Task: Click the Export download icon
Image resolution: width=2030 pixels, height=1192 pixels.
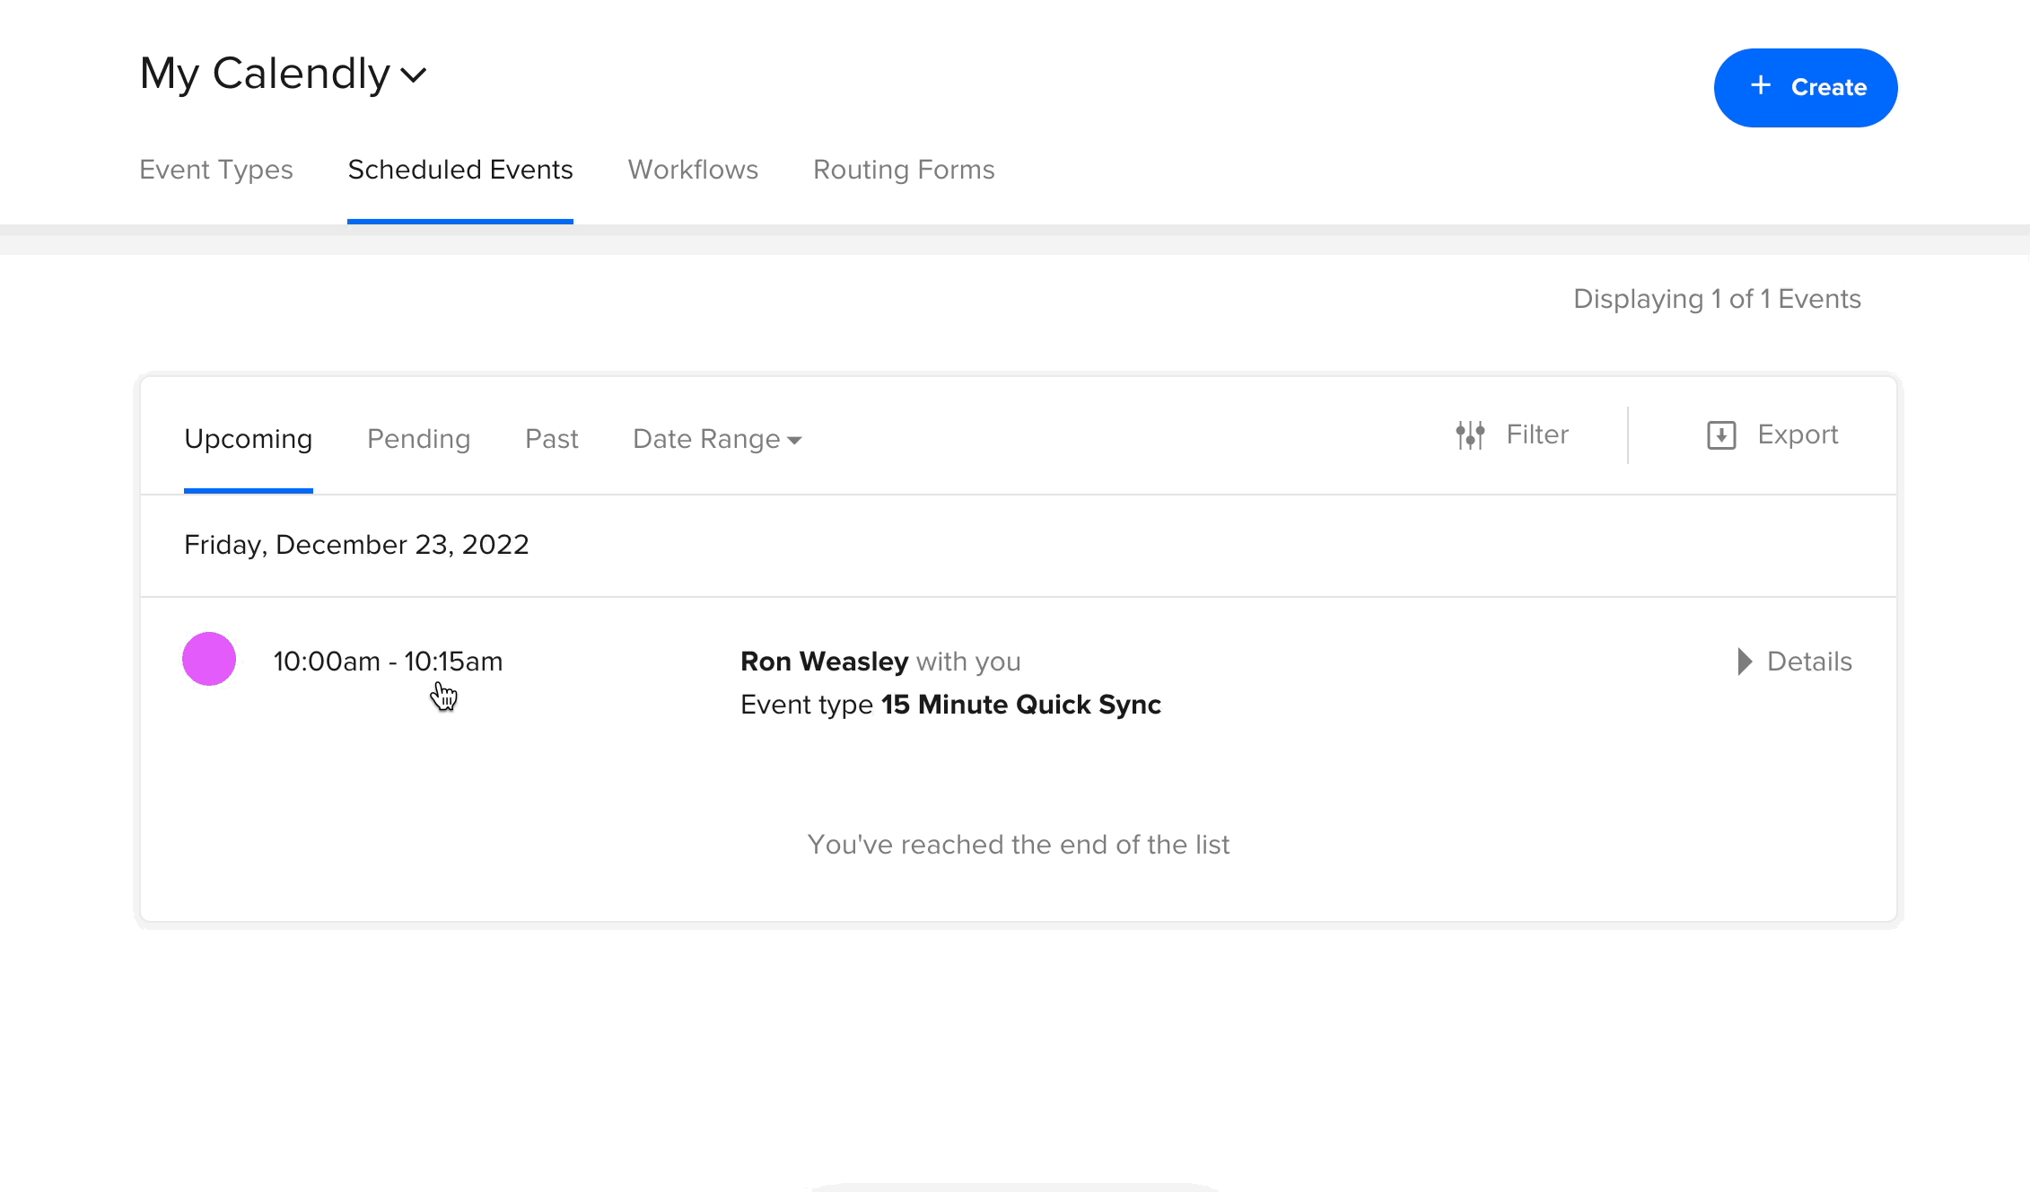Action: (1721, 435)
